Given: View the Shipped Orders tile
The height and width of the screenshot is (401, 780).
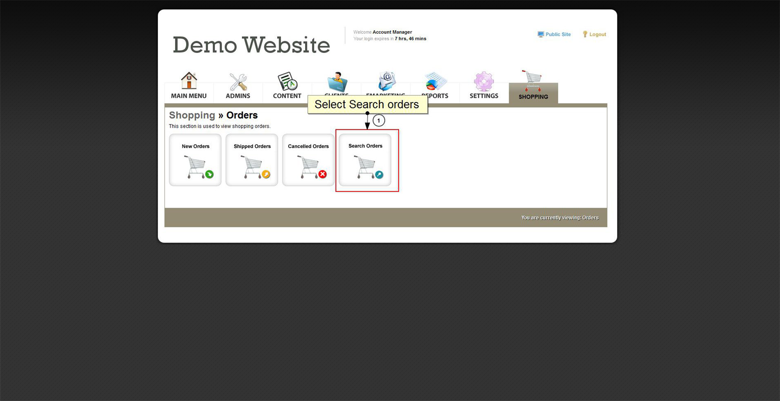Looking at the screenshot, I should coord(252,160).
